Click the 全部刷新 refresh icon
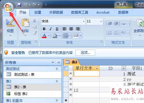The width and height of the screenshot is (144, 103). (140, 23)
